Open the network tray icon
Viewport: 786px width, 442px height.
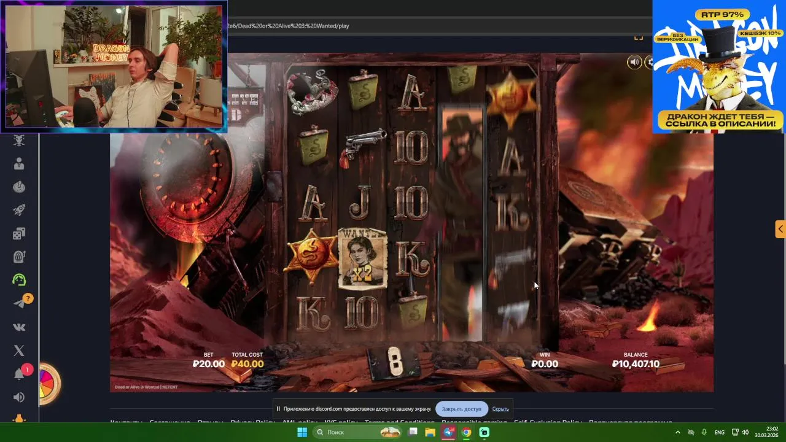click(735, 432)
